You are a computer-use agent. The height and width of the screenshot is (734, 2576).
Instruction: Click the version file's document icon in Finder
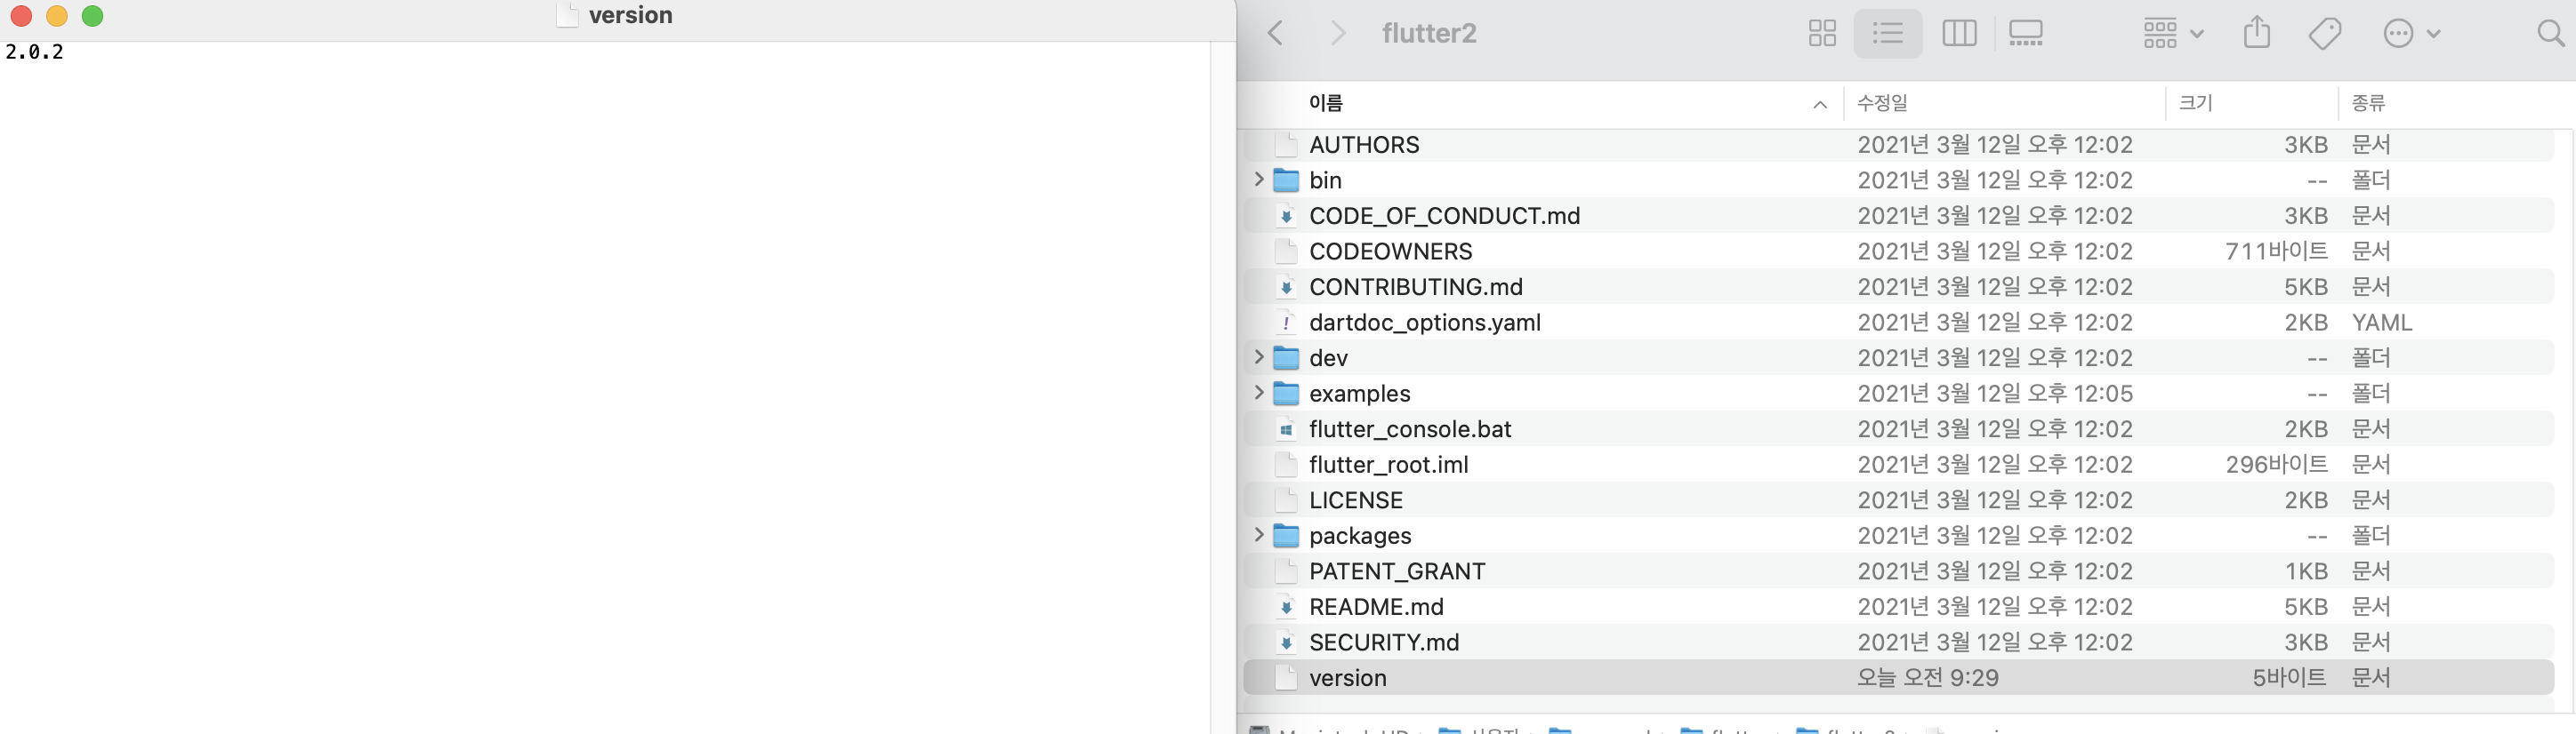(1286, 678)
